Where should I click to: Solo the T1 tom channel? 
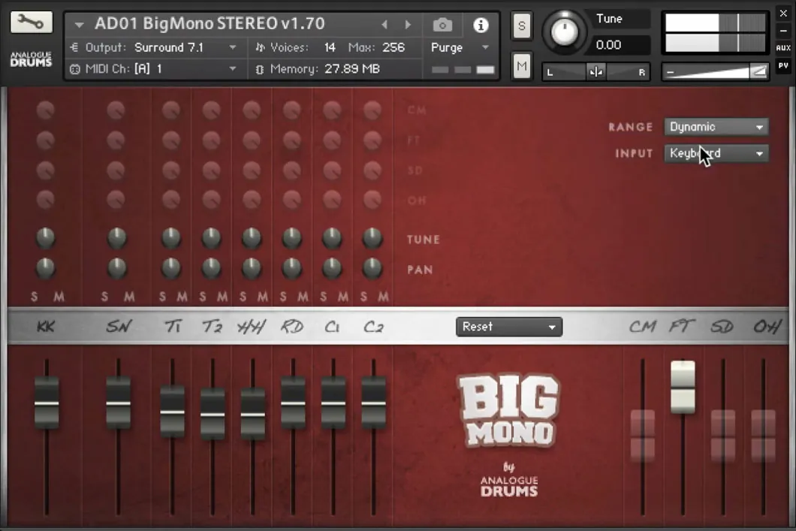pos(162,297)
